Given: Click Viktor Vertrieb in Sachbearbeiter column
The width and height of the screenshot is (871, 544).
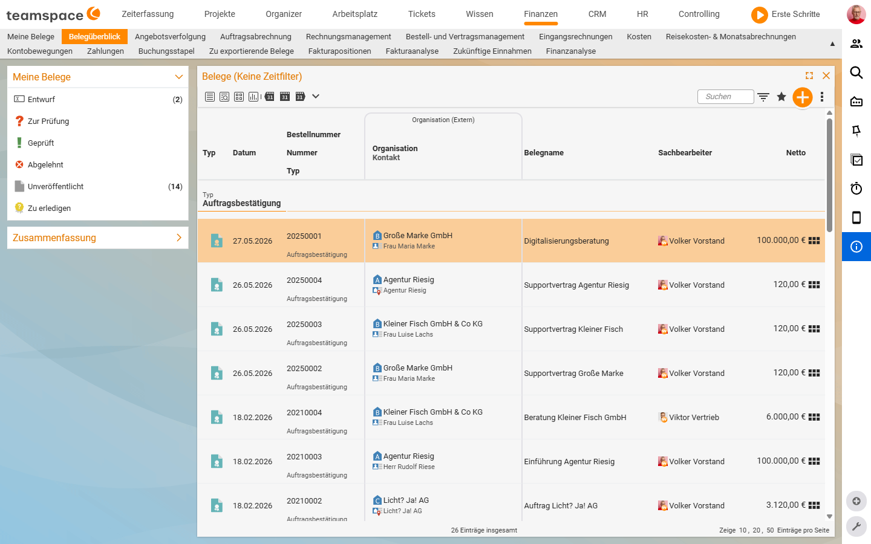Looking at the screenshot, I should click(694, 417).
